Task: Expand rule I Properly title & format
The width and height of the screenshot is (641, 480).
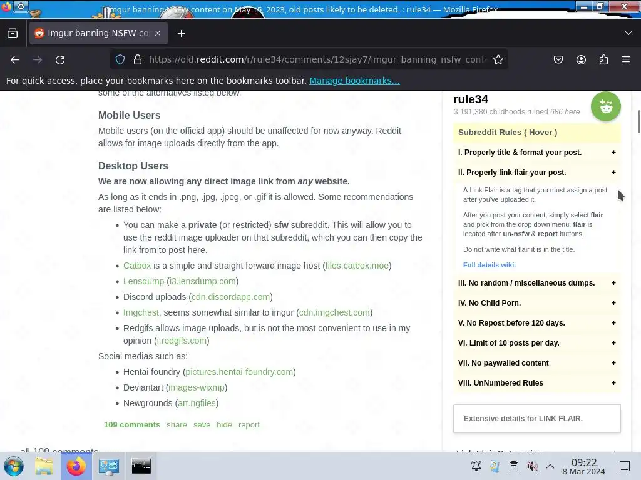Action: 536,152
